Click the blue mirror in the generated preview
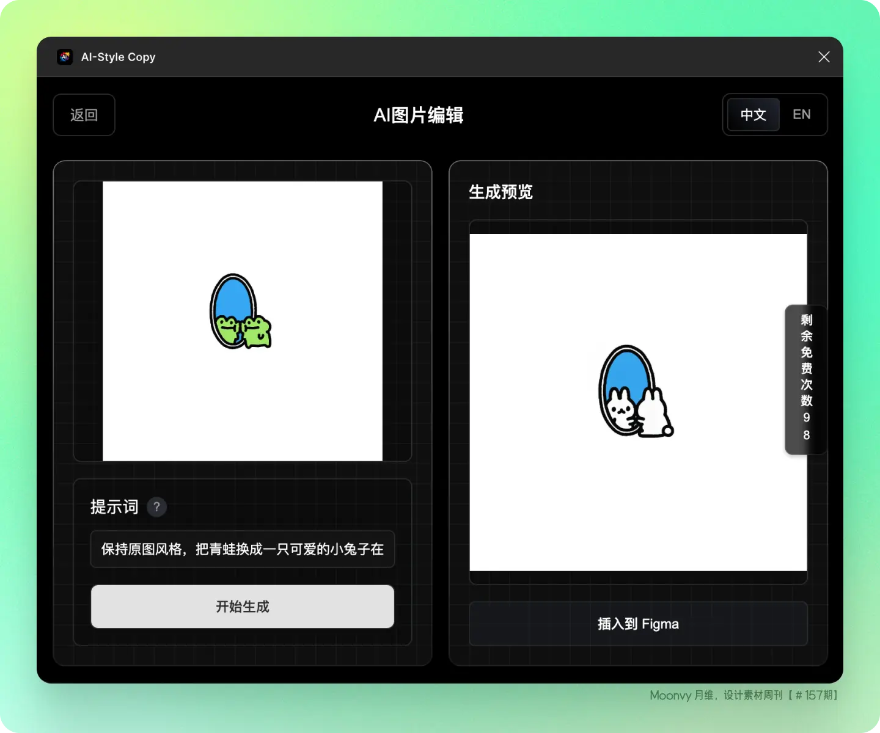This screenshot has width=880, height=733. 623,370
